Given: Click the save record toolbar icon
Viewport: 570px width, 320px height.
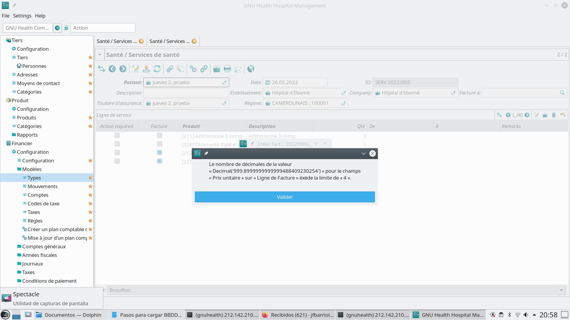Looking at the screenshot, I should point(146,69).
